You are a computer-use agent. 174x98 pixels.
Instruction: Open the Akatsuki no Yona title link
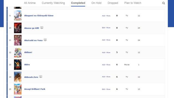tap(33, 40)
